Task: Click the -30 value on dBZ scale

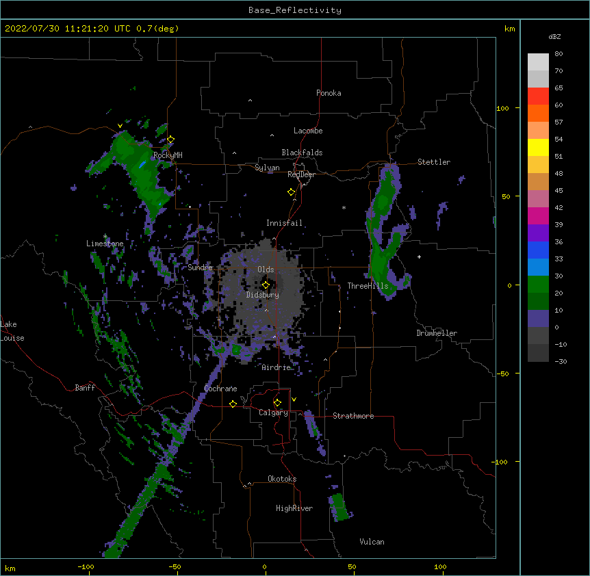Action: point(561,362)
